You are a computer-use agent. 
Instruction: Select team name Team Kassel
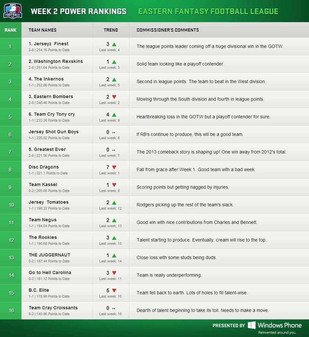tap(43, 184)
